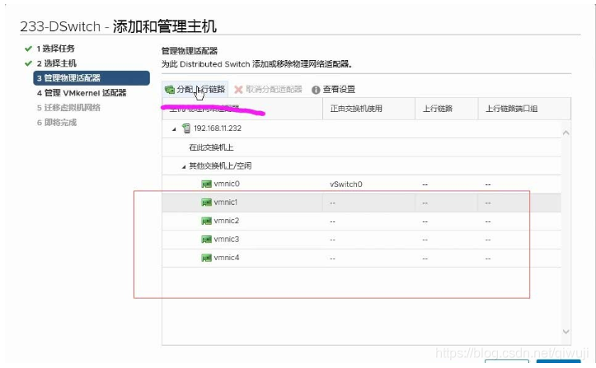Click the vmnic0 network adapter icon
This screenshot has width=596, height=368.
pyautogui.click(x=206, y=184)
